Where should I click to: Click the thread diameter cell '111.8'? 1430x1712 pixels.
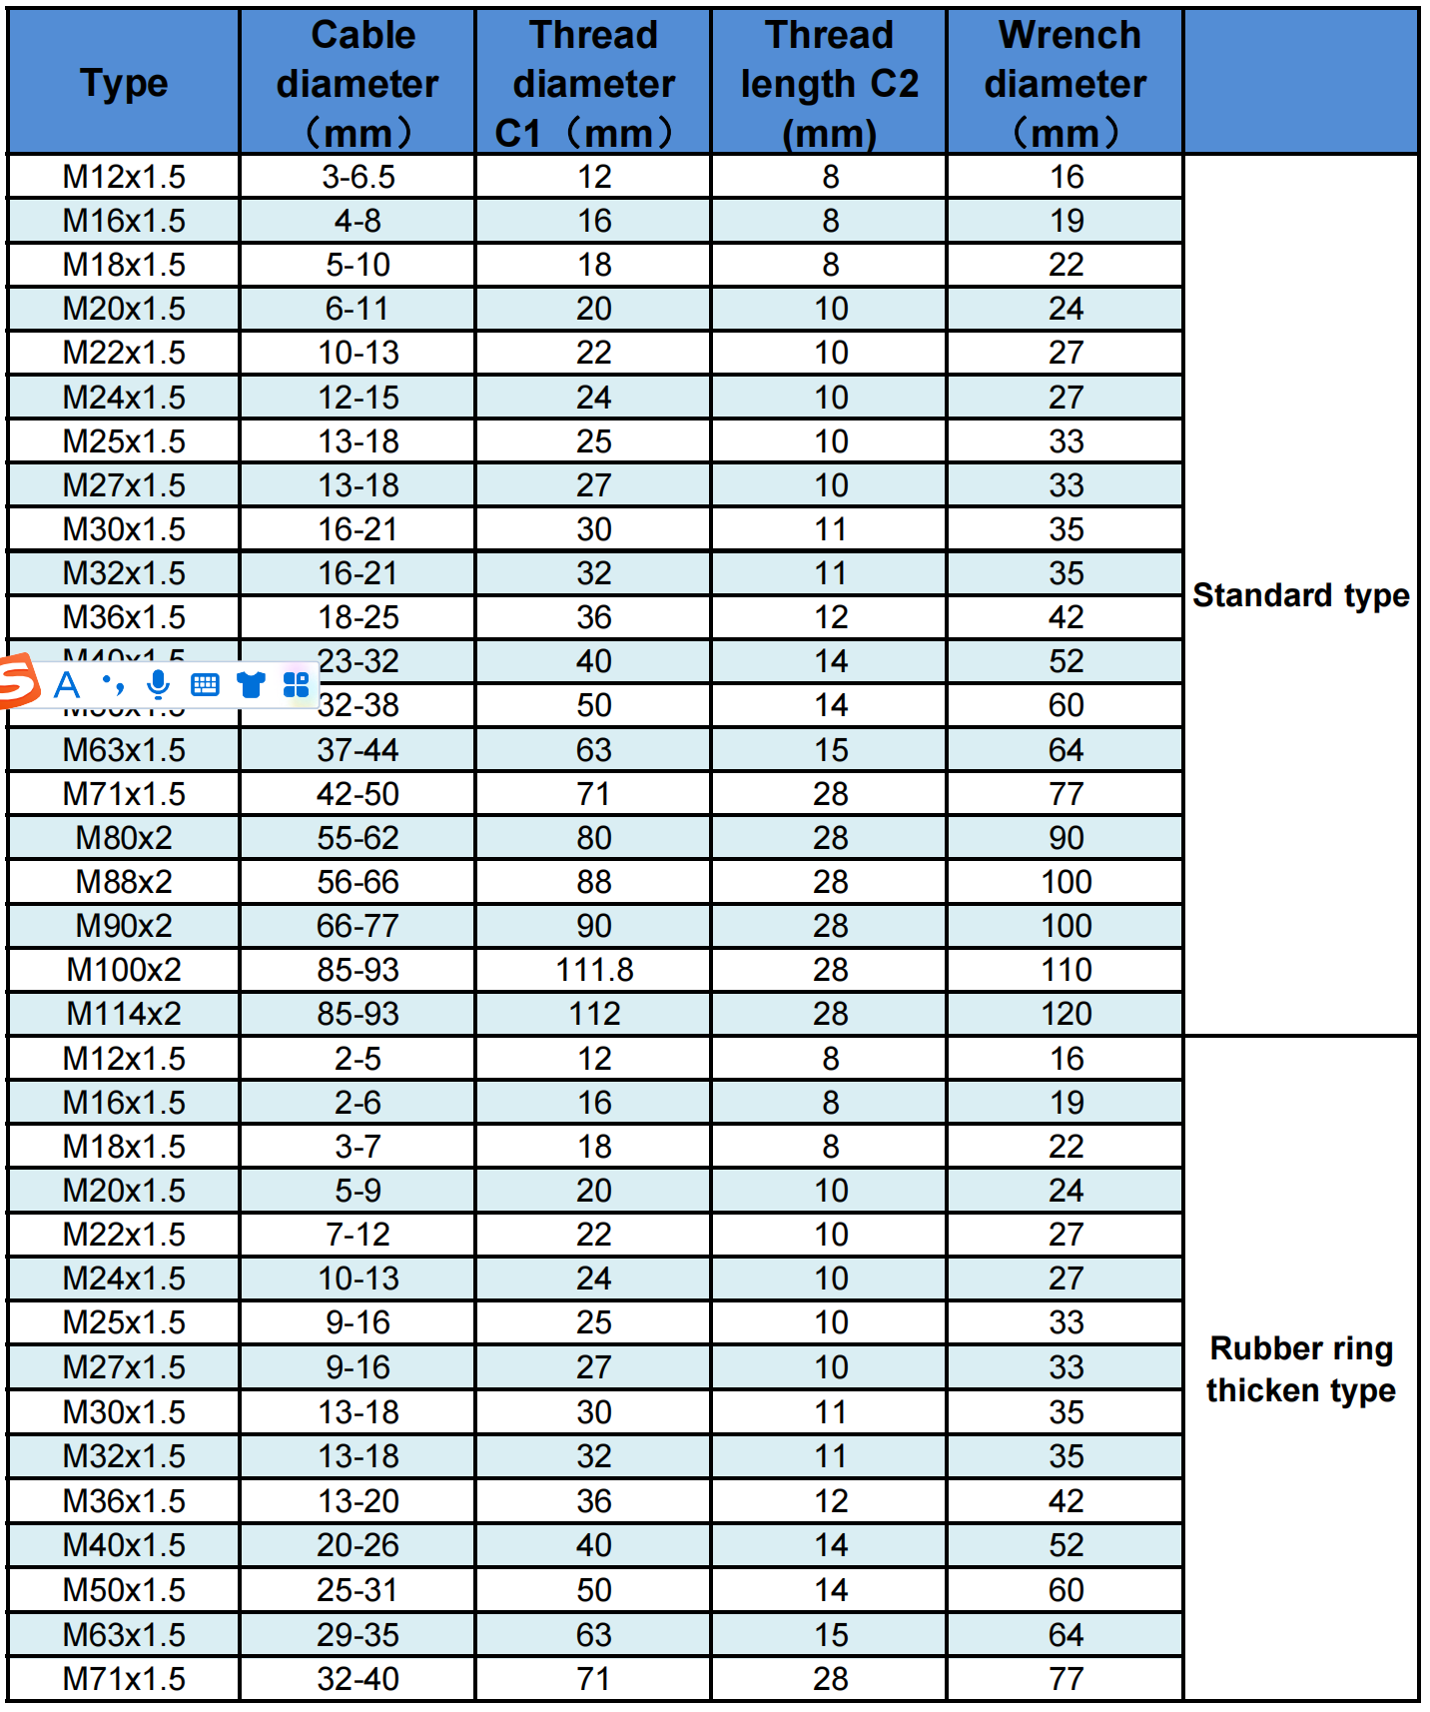[x=594, y=970]
